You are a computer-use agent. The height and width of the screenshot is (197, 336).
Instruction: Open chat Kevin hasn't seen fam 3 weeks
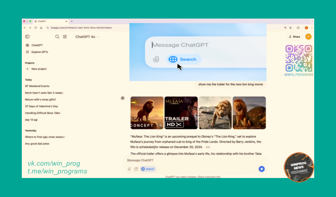44,93
